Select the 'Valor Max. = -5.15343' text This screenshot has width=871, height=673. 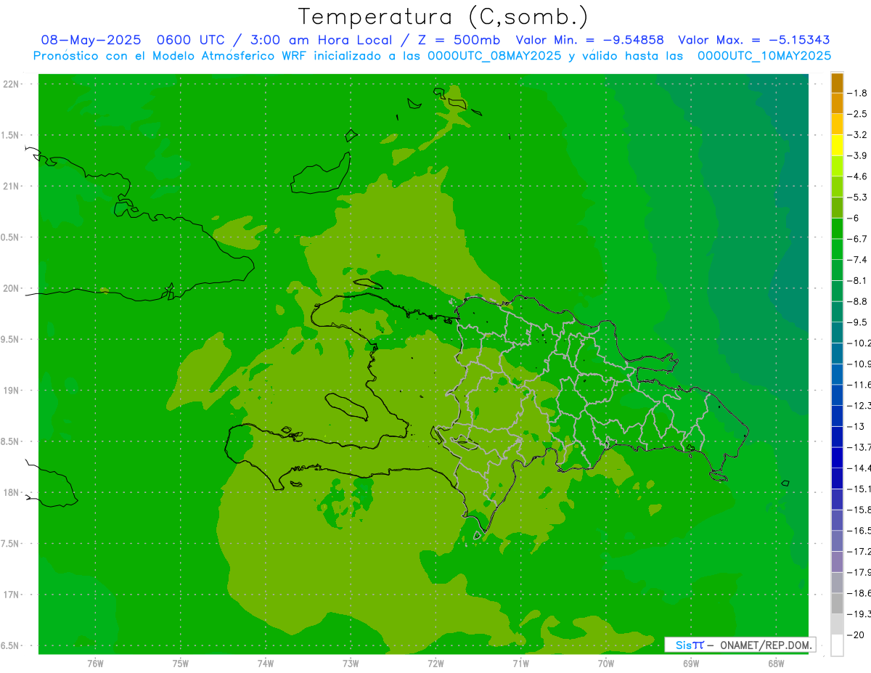[x=753, y=41]
